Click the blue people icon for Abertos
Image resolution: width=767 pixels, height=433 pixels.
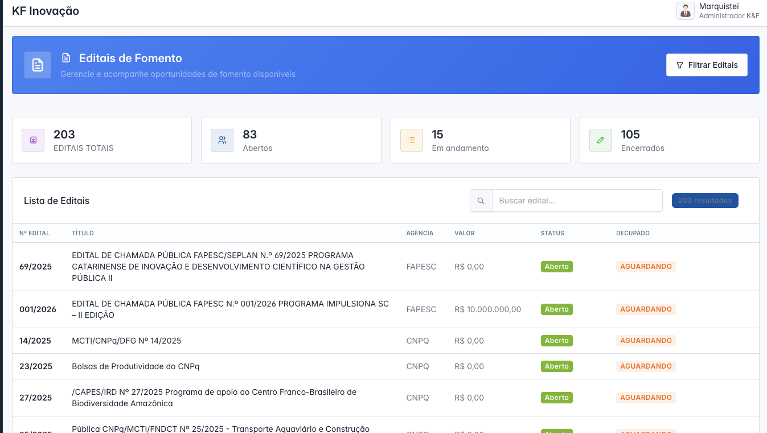(222, 140)
